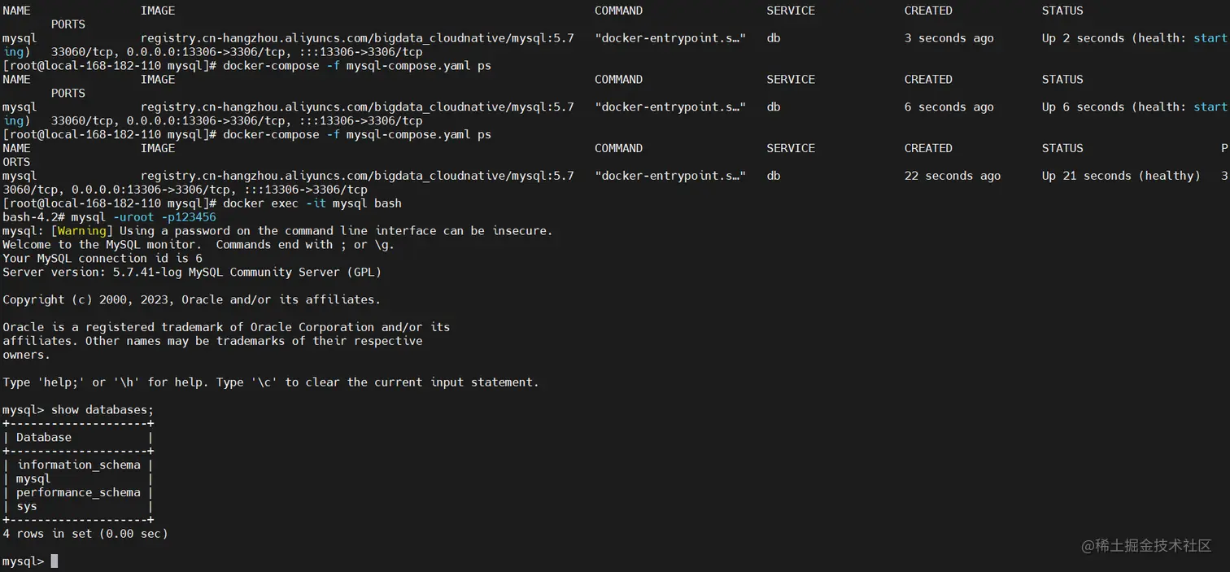Click 'mysql -uroot -p123456' command line

tap(143, 217)
